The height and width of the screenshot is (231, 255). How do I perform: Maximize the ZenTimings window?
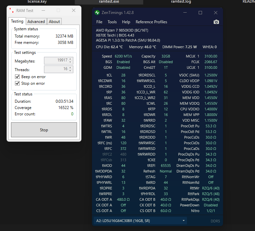click(x=200, y=13)
